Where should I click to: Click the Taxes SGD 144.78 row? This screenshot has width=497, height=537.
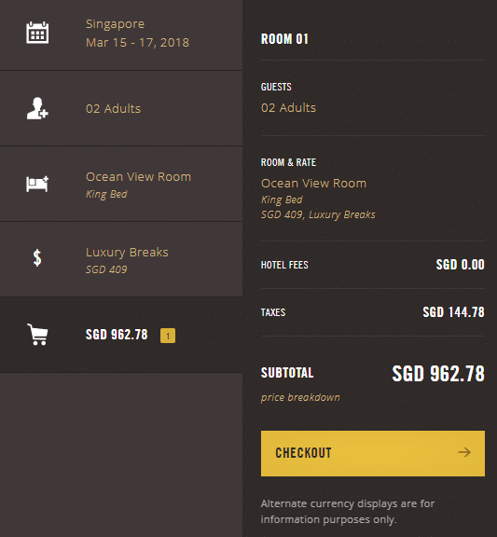pos(373,312)
